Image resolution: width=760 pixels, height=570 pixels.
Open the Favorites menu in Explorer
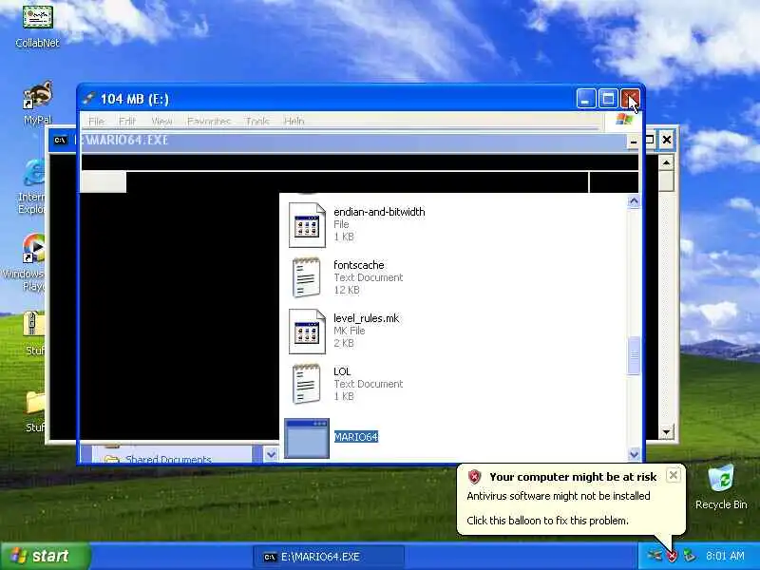tap(209, 121)
